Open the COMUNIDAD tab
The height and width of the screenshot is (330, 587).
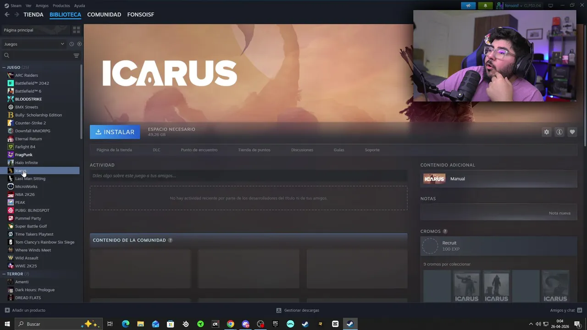click(104, 15)
